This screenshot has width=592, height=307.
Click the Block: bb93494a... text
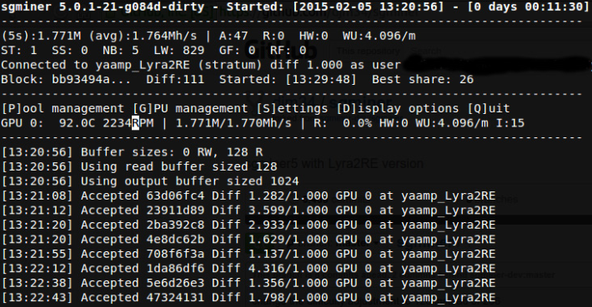tap(66, 80)
